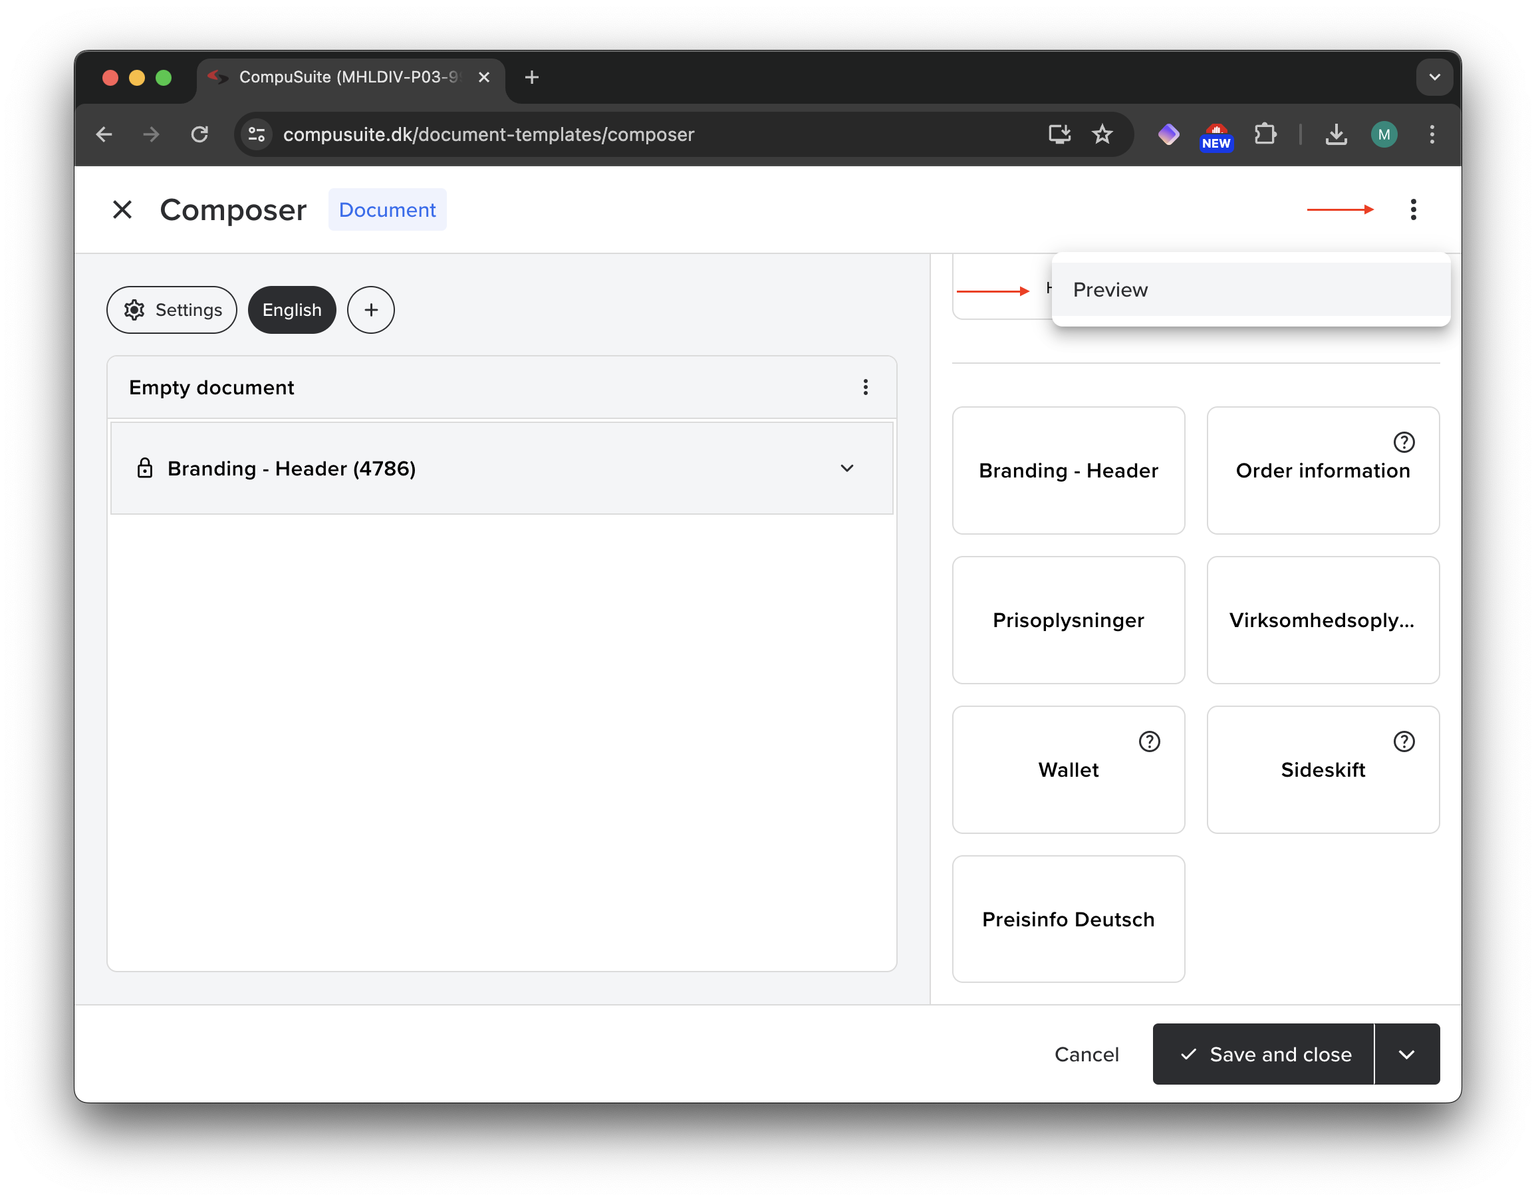Expand the Branding - Header (4786) section
The image size is (1536, 1201).
coord(846,469)
